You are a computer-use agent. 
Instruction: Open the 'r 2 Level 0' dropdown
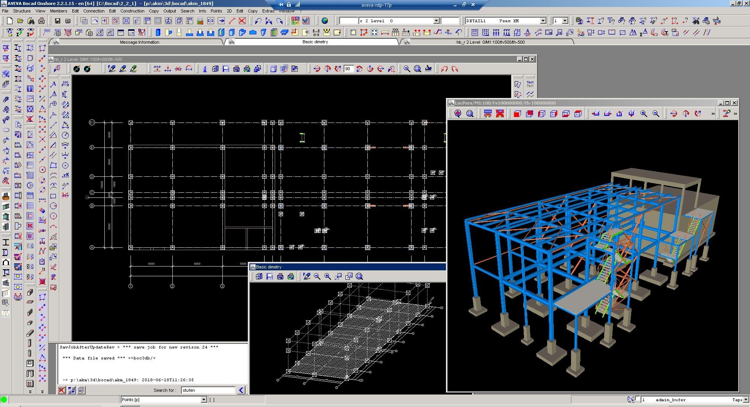437,21
